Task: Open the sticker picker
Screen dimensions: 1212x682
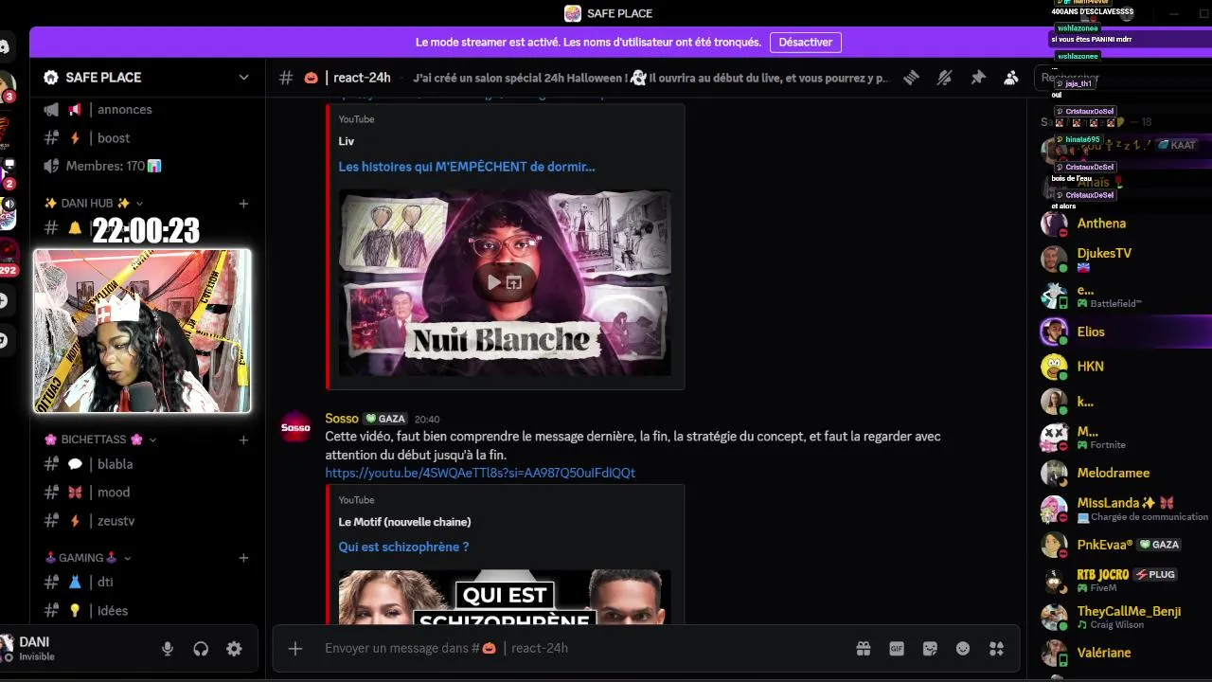Action: [930, 649]
